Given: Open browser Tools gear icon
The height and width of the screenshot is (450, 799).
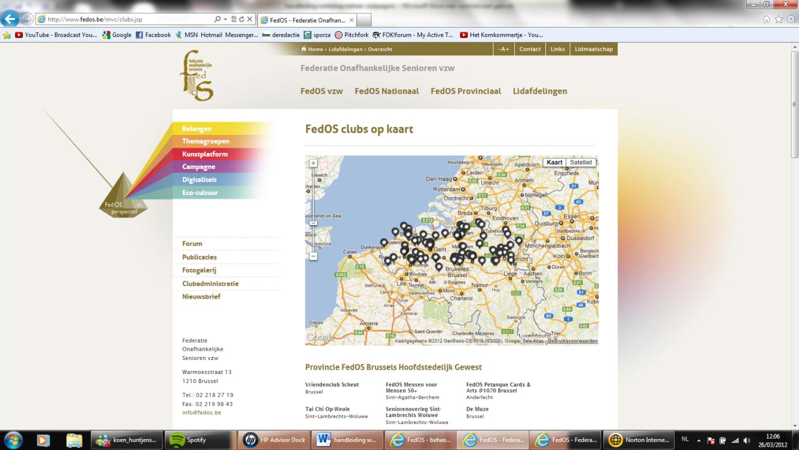Looking at the screenshot, I should pos(790,20).
